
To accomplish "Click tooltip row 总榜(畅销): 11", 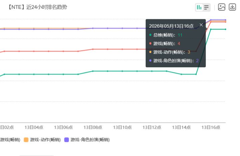I will (x=166, y=35).
